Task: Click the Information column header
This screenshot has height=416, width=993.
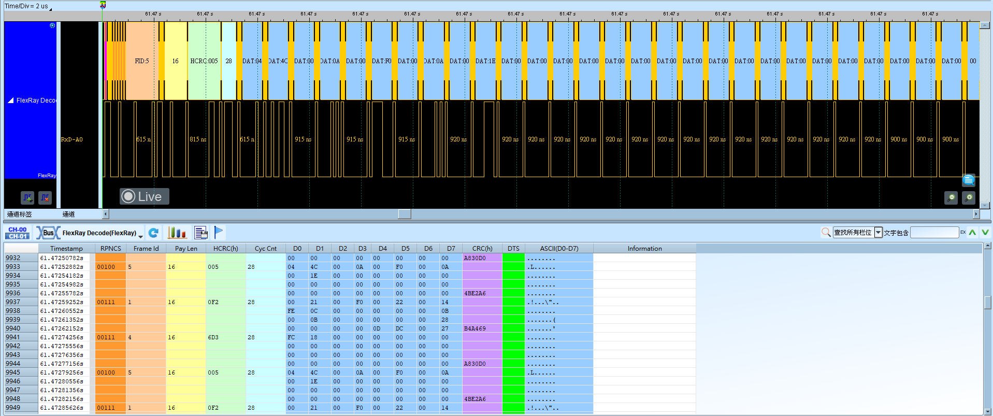Action: point(644,249)
